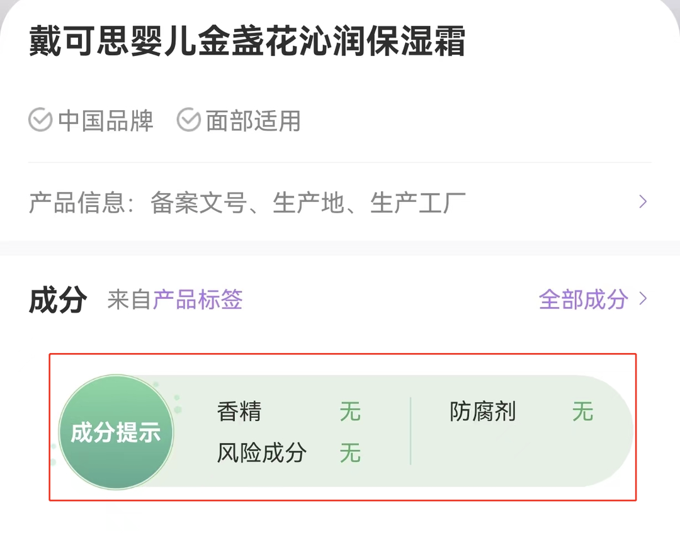Screen dimensions: 680x545
Task: Tap the 无 value beside 香精
Action: pos(350,412)
